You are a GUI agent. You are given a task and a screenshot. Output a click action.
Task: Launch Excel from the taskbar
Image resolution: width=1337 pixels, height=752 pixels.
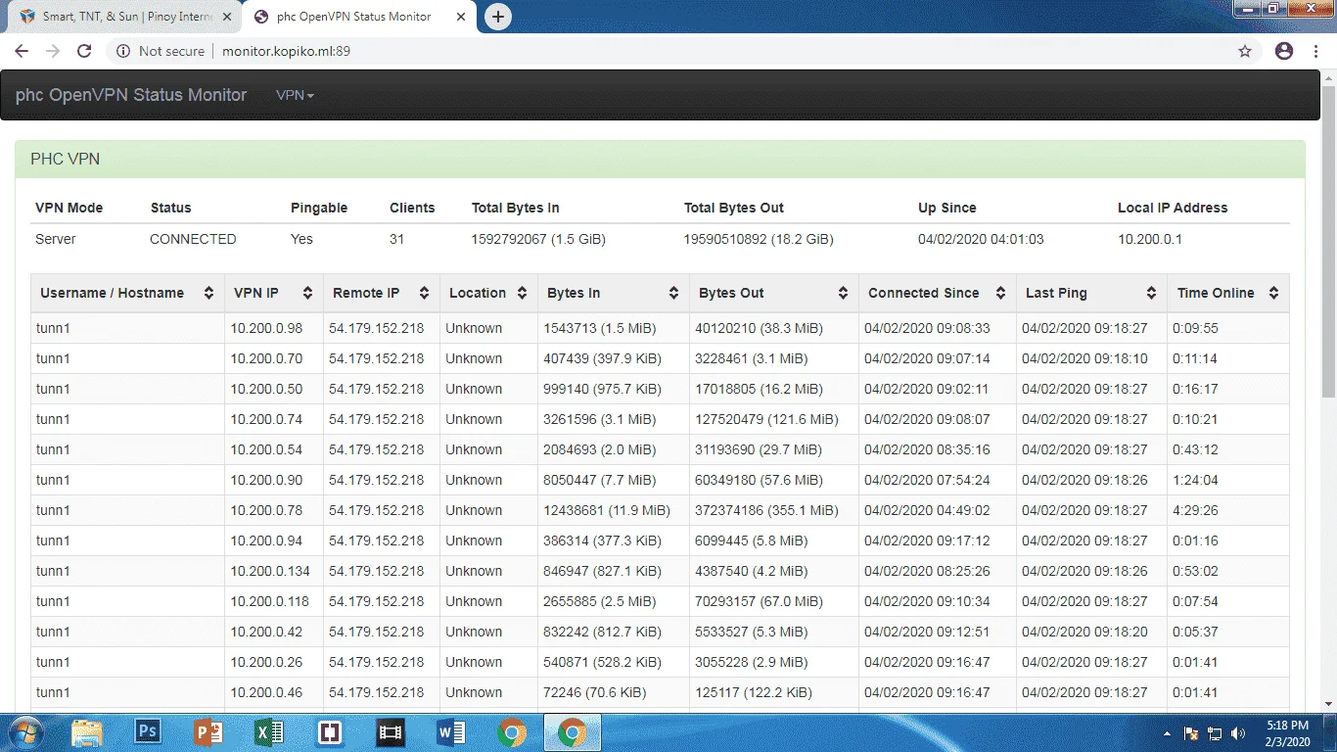269,732
